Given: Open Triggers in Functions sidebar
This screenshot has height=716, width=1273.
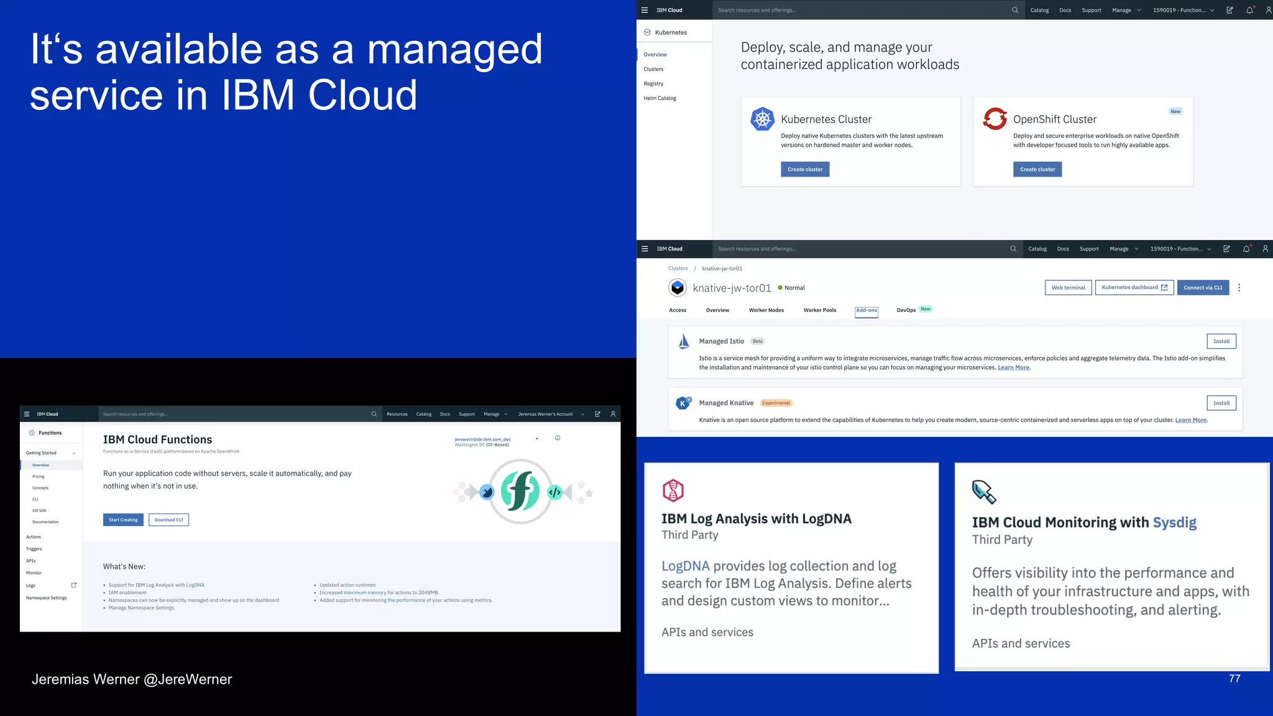Looking at the screenshot, I should coord(34,549).
